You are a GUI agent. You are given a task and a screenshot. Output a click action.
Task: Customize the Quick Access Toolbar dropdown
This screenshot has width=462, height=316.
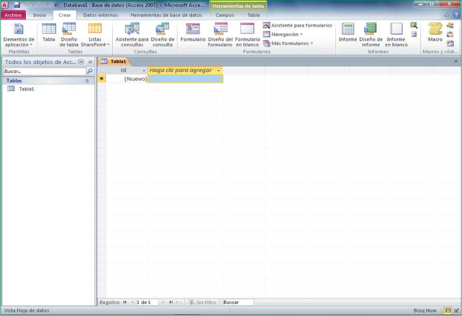click(x=55, y=5)
